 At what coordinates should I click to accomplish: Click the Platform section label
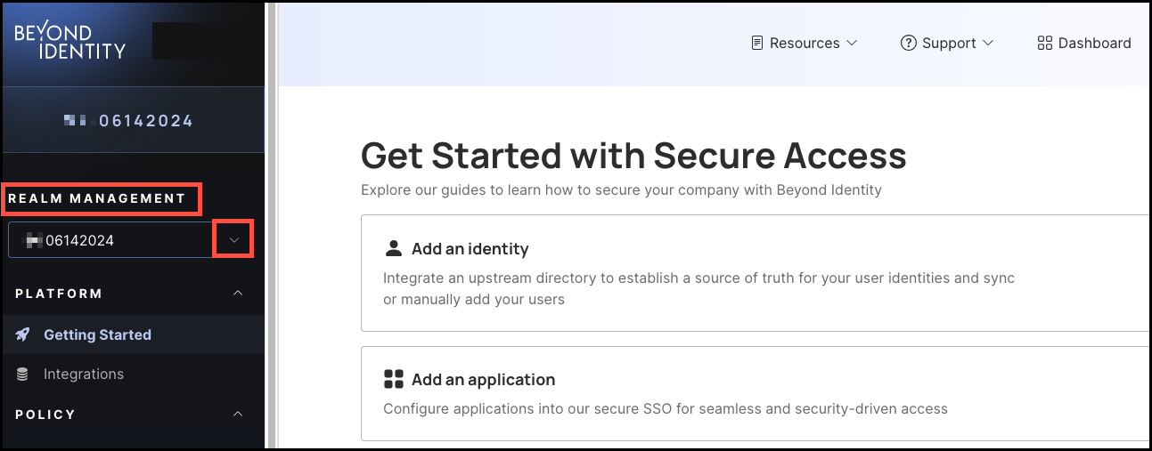59,294
